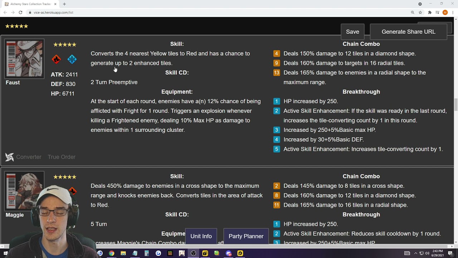The height and width of the screenshot is (258, 458).
Task: Select Faust's chain combo 9 badge
Action: click(277, 63)
